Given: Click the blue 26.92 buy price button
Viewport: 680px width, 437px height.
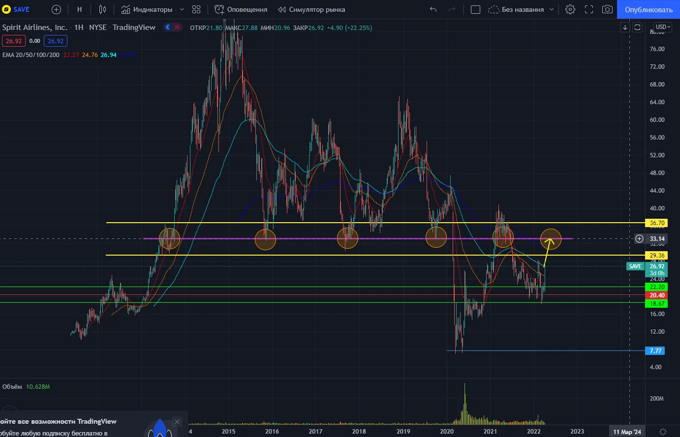Looking at the screenshot, I should 56,41.
